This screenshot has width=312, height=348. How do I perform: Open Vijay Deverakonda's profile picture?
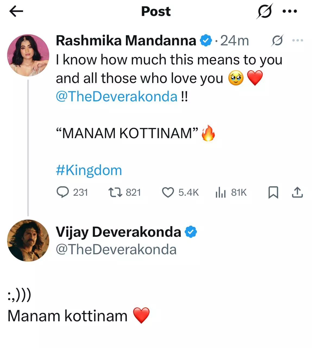coord(28,241)
